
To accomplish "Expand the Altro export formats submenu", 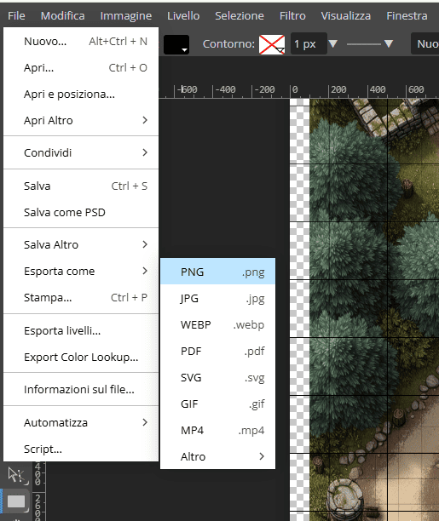I will pos(217,456).
